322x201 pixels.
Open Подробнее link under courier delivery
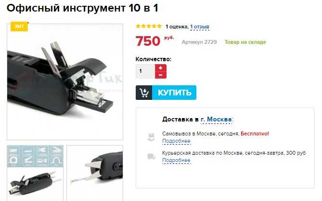click(176, 160)
